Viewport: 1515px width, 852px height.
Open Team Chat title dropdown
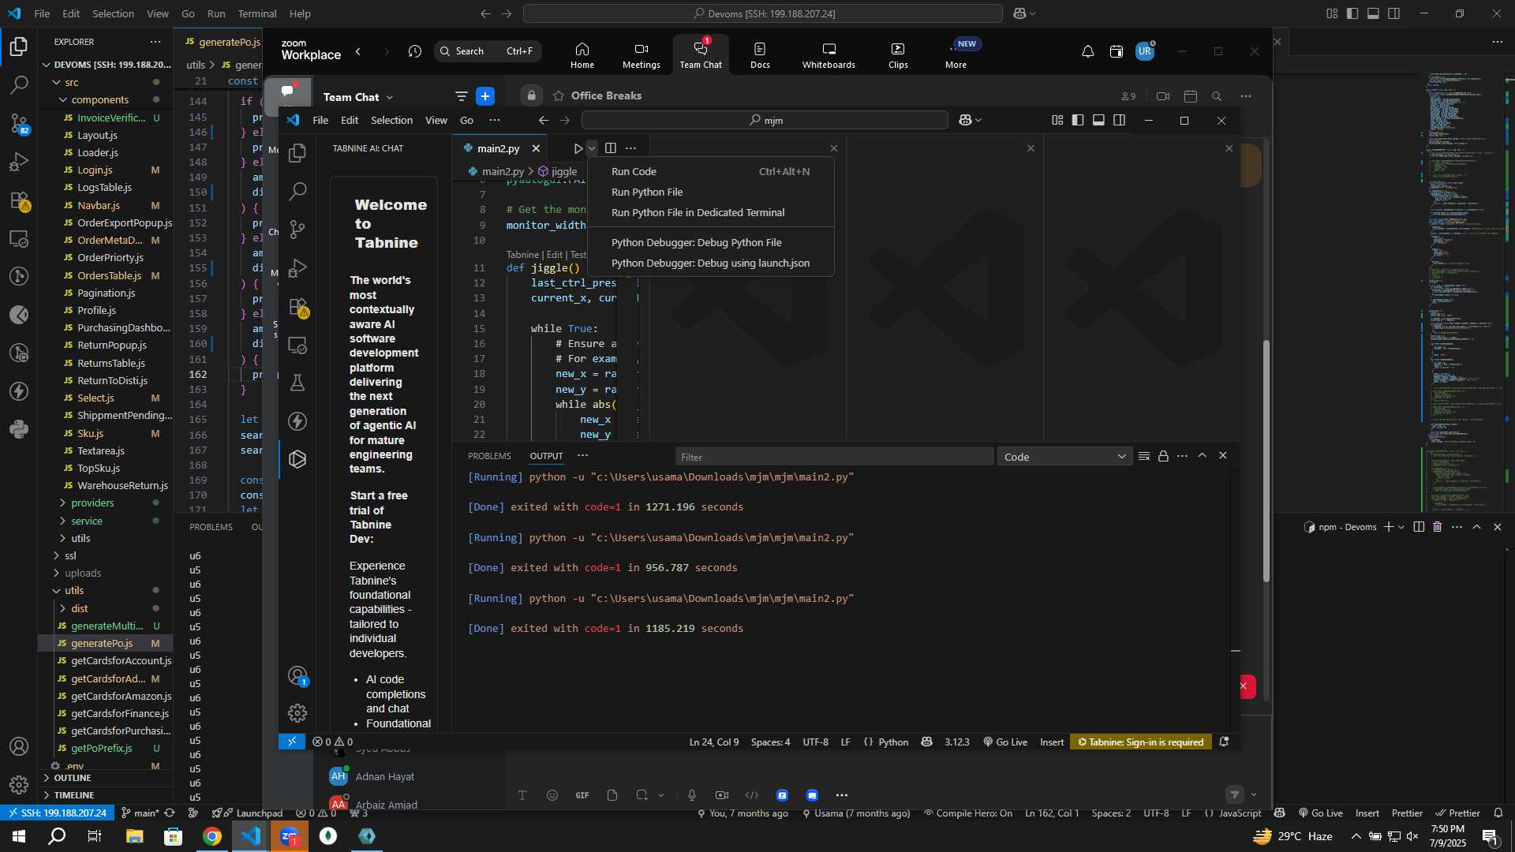[358, 97]
